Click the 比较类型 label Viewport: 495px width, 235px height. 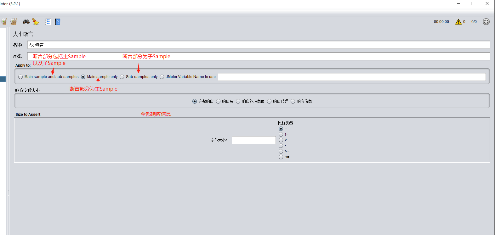tap(286, 123)
